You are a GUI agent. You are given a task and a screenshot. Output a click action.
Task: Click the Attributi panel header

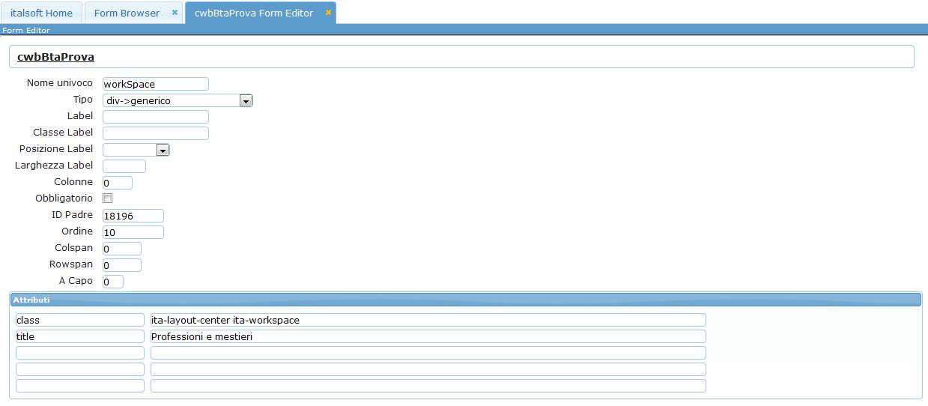pyautogui.click(x=465, y=300)
